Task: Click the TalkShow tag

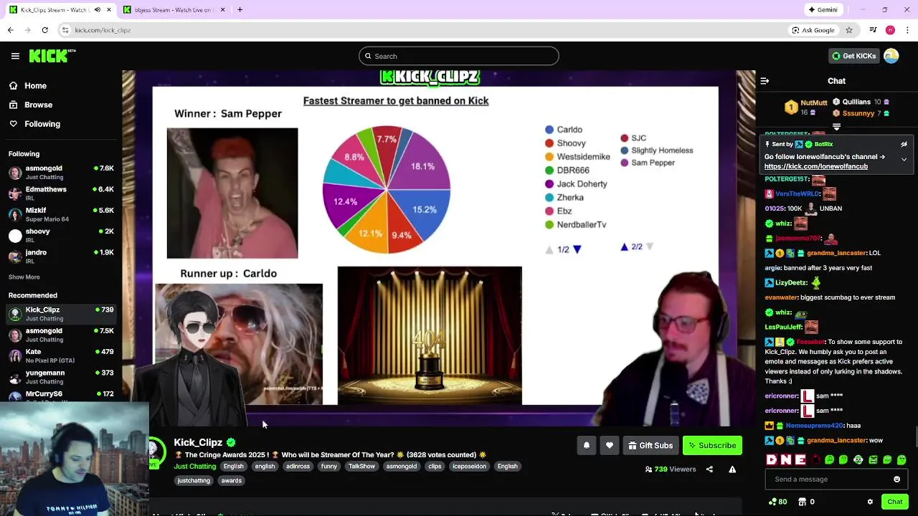Action: click(361, 467)
